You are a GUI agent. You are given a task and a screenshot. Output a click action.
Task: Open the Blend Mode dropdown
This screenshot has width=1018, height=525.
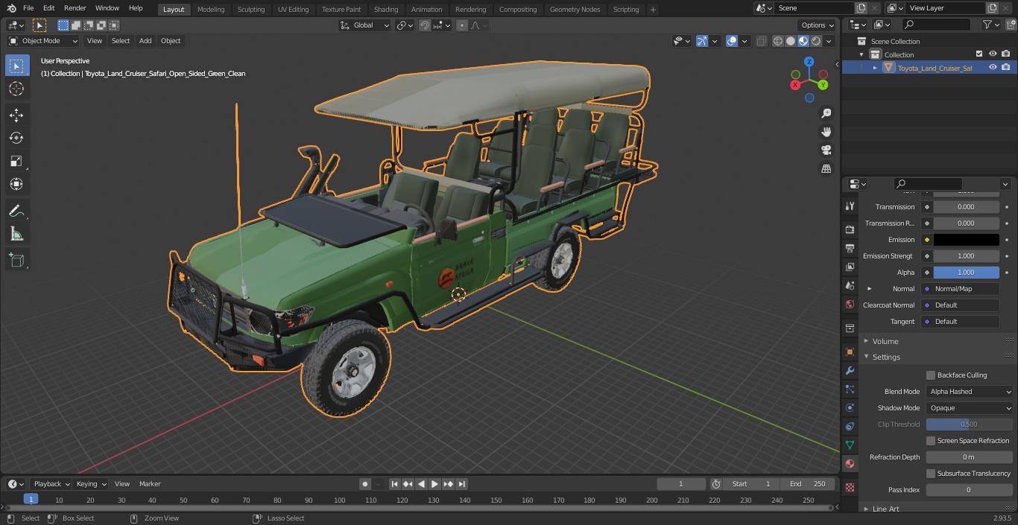970,392
